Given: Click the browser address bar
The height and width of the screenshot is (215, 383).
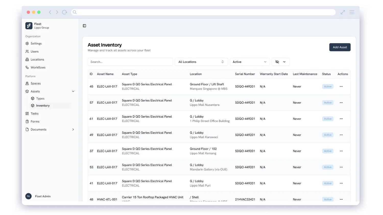Looking at the screenshot, I should 203,12.
